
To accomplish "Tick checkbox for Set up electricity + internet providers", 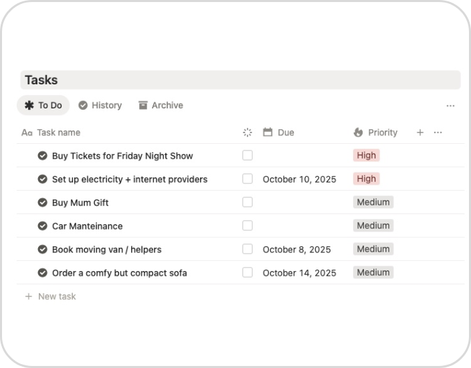I will (x=248, y=179).
